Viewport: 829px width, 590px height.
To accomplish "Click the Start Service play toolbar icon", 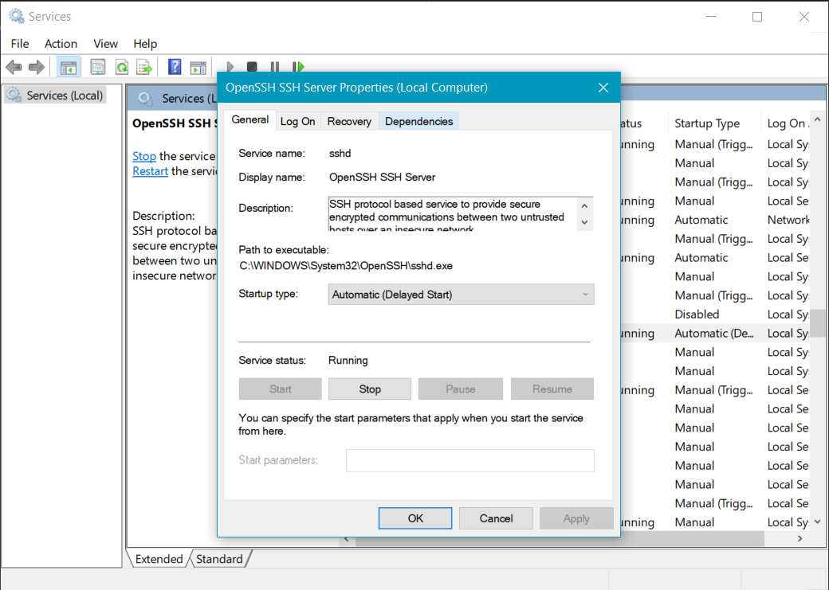I will click(x=230, y=67).
